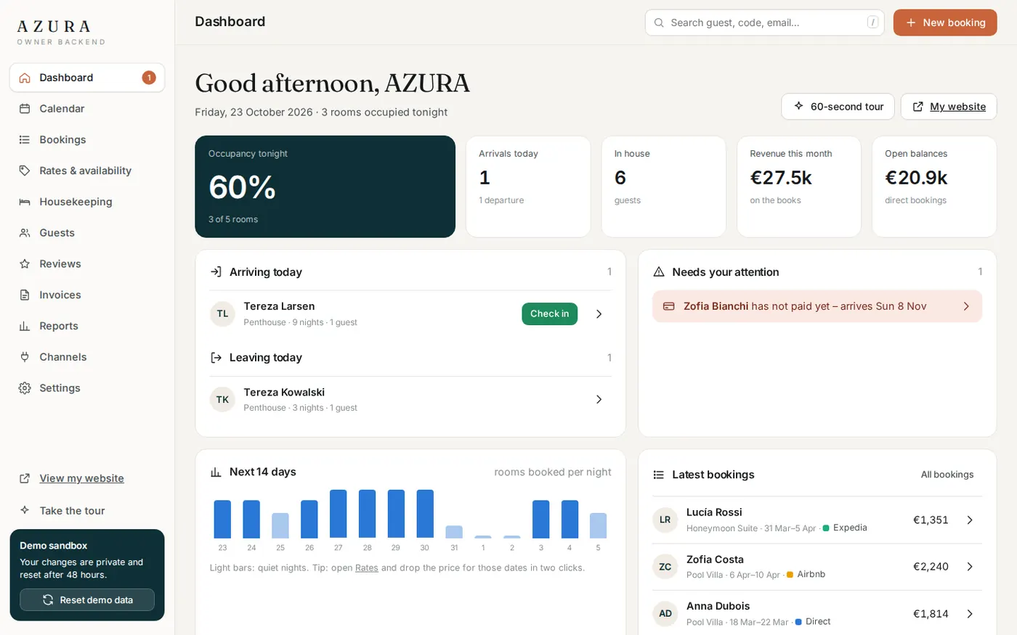The height and width of the screenshot is (635, 1017).
Task: Click the Occupancy tonight card
Action: click(325, 187)
